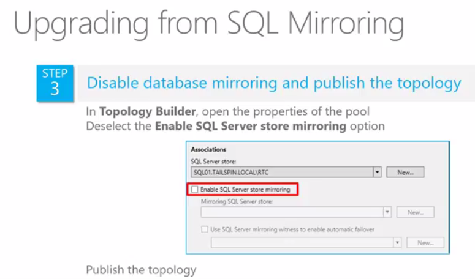Click New... button beside Mirroring SQL Server store

(415, 212)
